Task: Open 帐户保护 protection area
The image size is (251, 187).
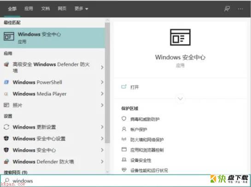Action: click(x=139, y=129)
